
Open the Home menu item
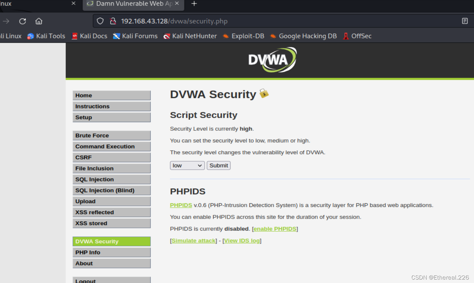(112, 95)
